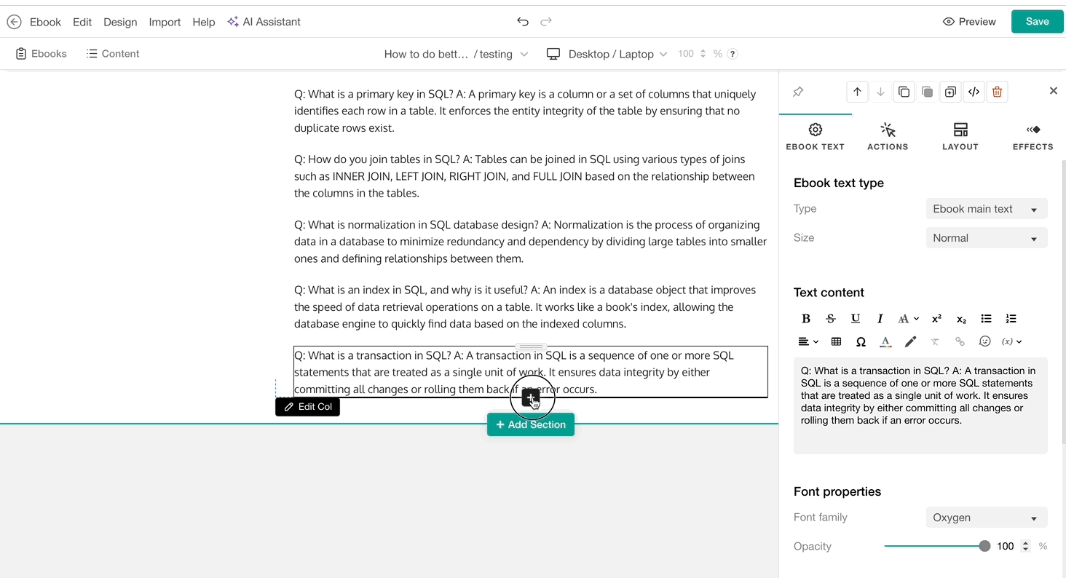Open the Size dropdown set to Normal
The height and width of the screenshot is (578, 1066).
tap(987, 238)
